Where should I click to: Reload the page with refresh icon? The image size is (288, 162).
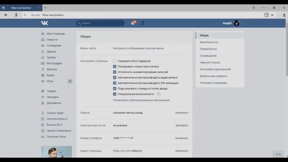tap(25, 15)
